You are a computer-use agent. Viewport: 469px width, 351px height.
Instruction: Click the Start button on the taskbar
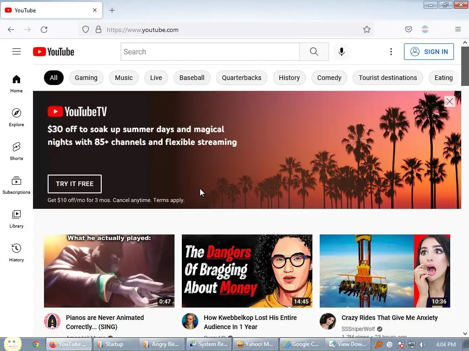coord(12,344)
